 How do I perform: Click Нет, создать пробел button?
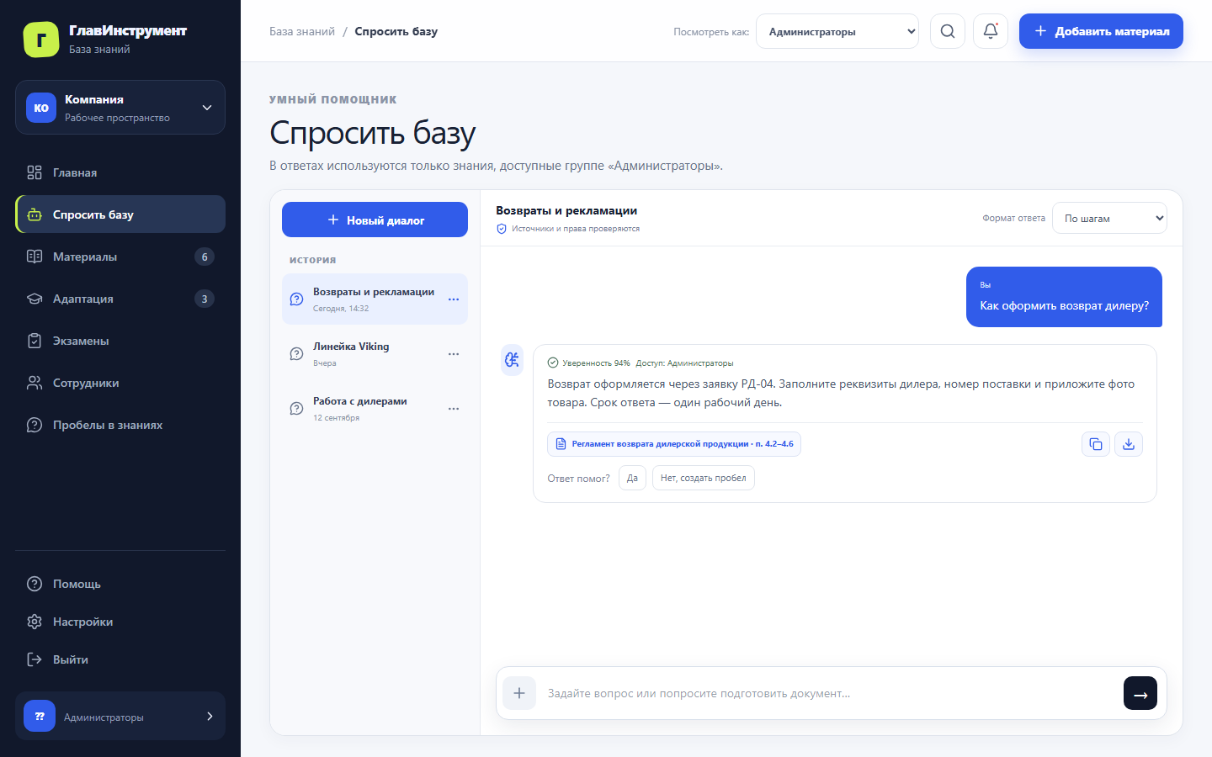pyautogui.click(x=704, y=478)
